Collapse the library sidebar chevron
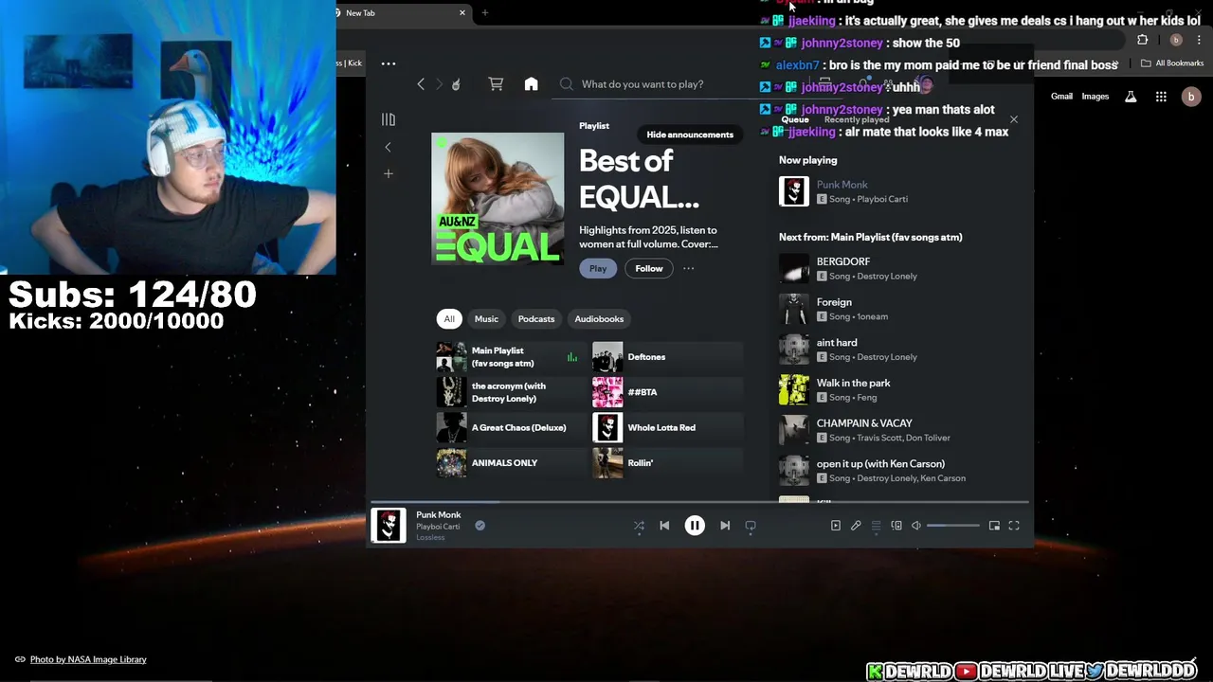Screen dimensions: 1213x682 pos(388,147)
